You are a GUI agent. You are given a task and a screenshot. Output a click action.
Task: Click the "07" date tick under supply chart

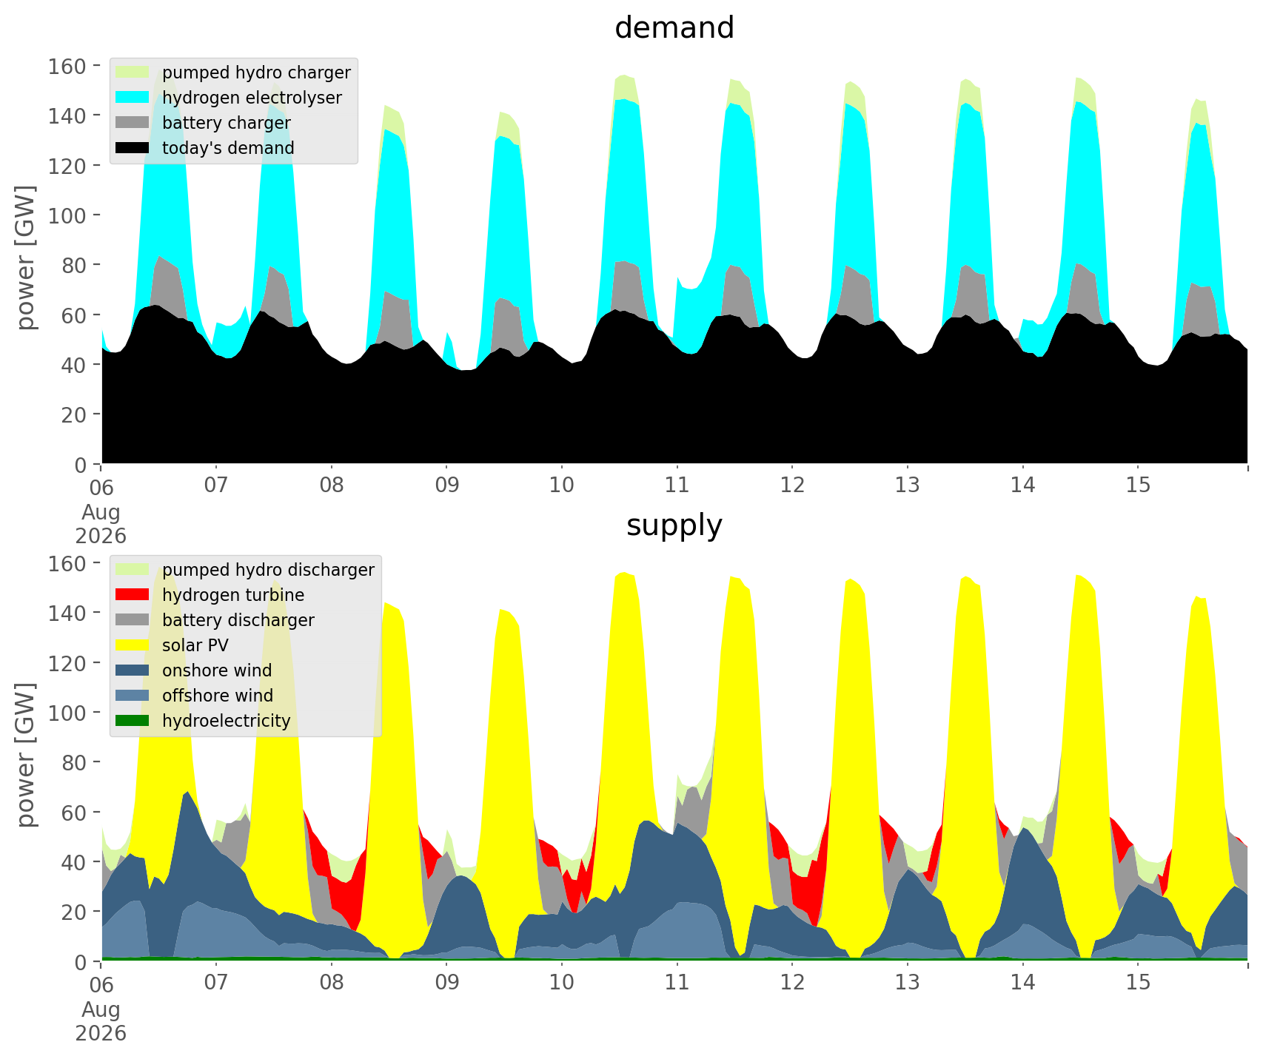click(x=216, y=984)
